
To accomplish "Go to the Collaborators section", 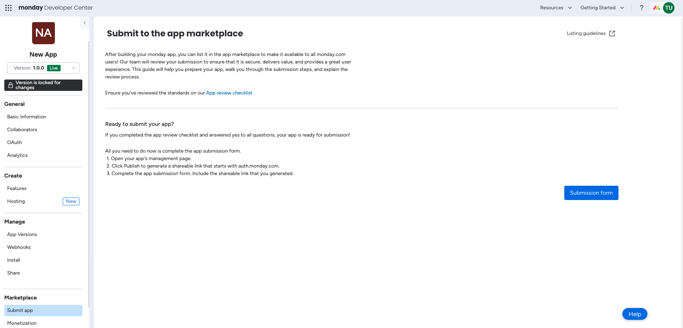I will pos(43,130).
